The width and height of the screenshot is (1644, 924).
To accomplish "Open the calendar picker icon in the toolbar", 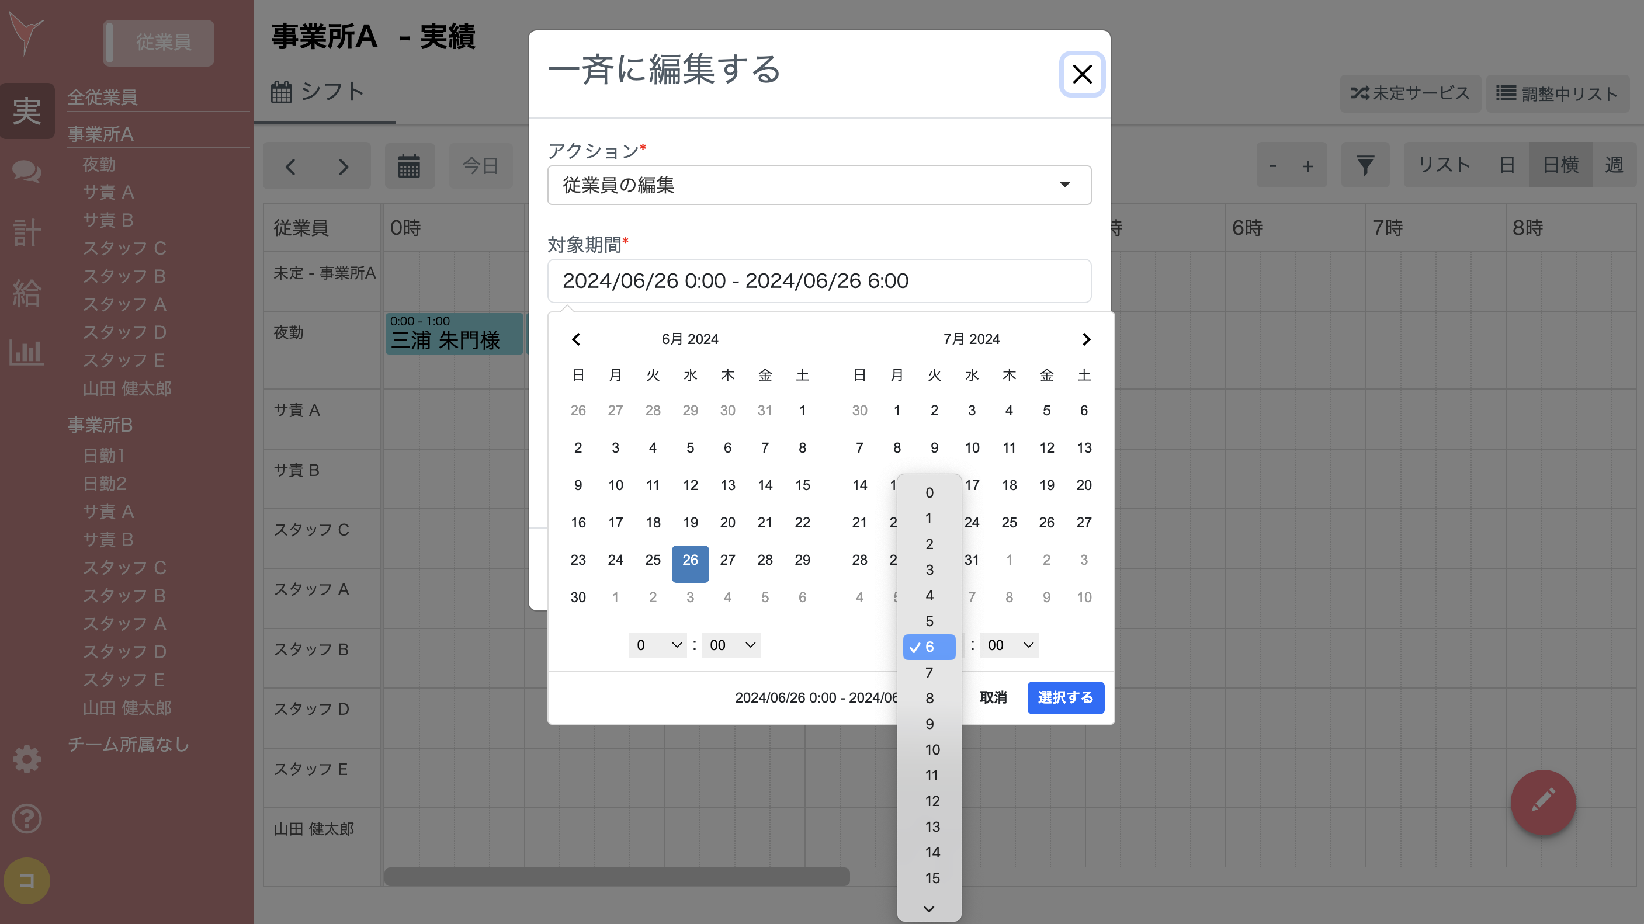I will click(409, 165).
